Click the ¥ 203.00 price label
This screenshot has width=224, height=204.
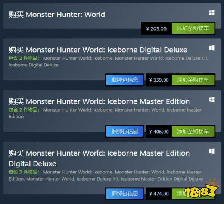(156, 29)
